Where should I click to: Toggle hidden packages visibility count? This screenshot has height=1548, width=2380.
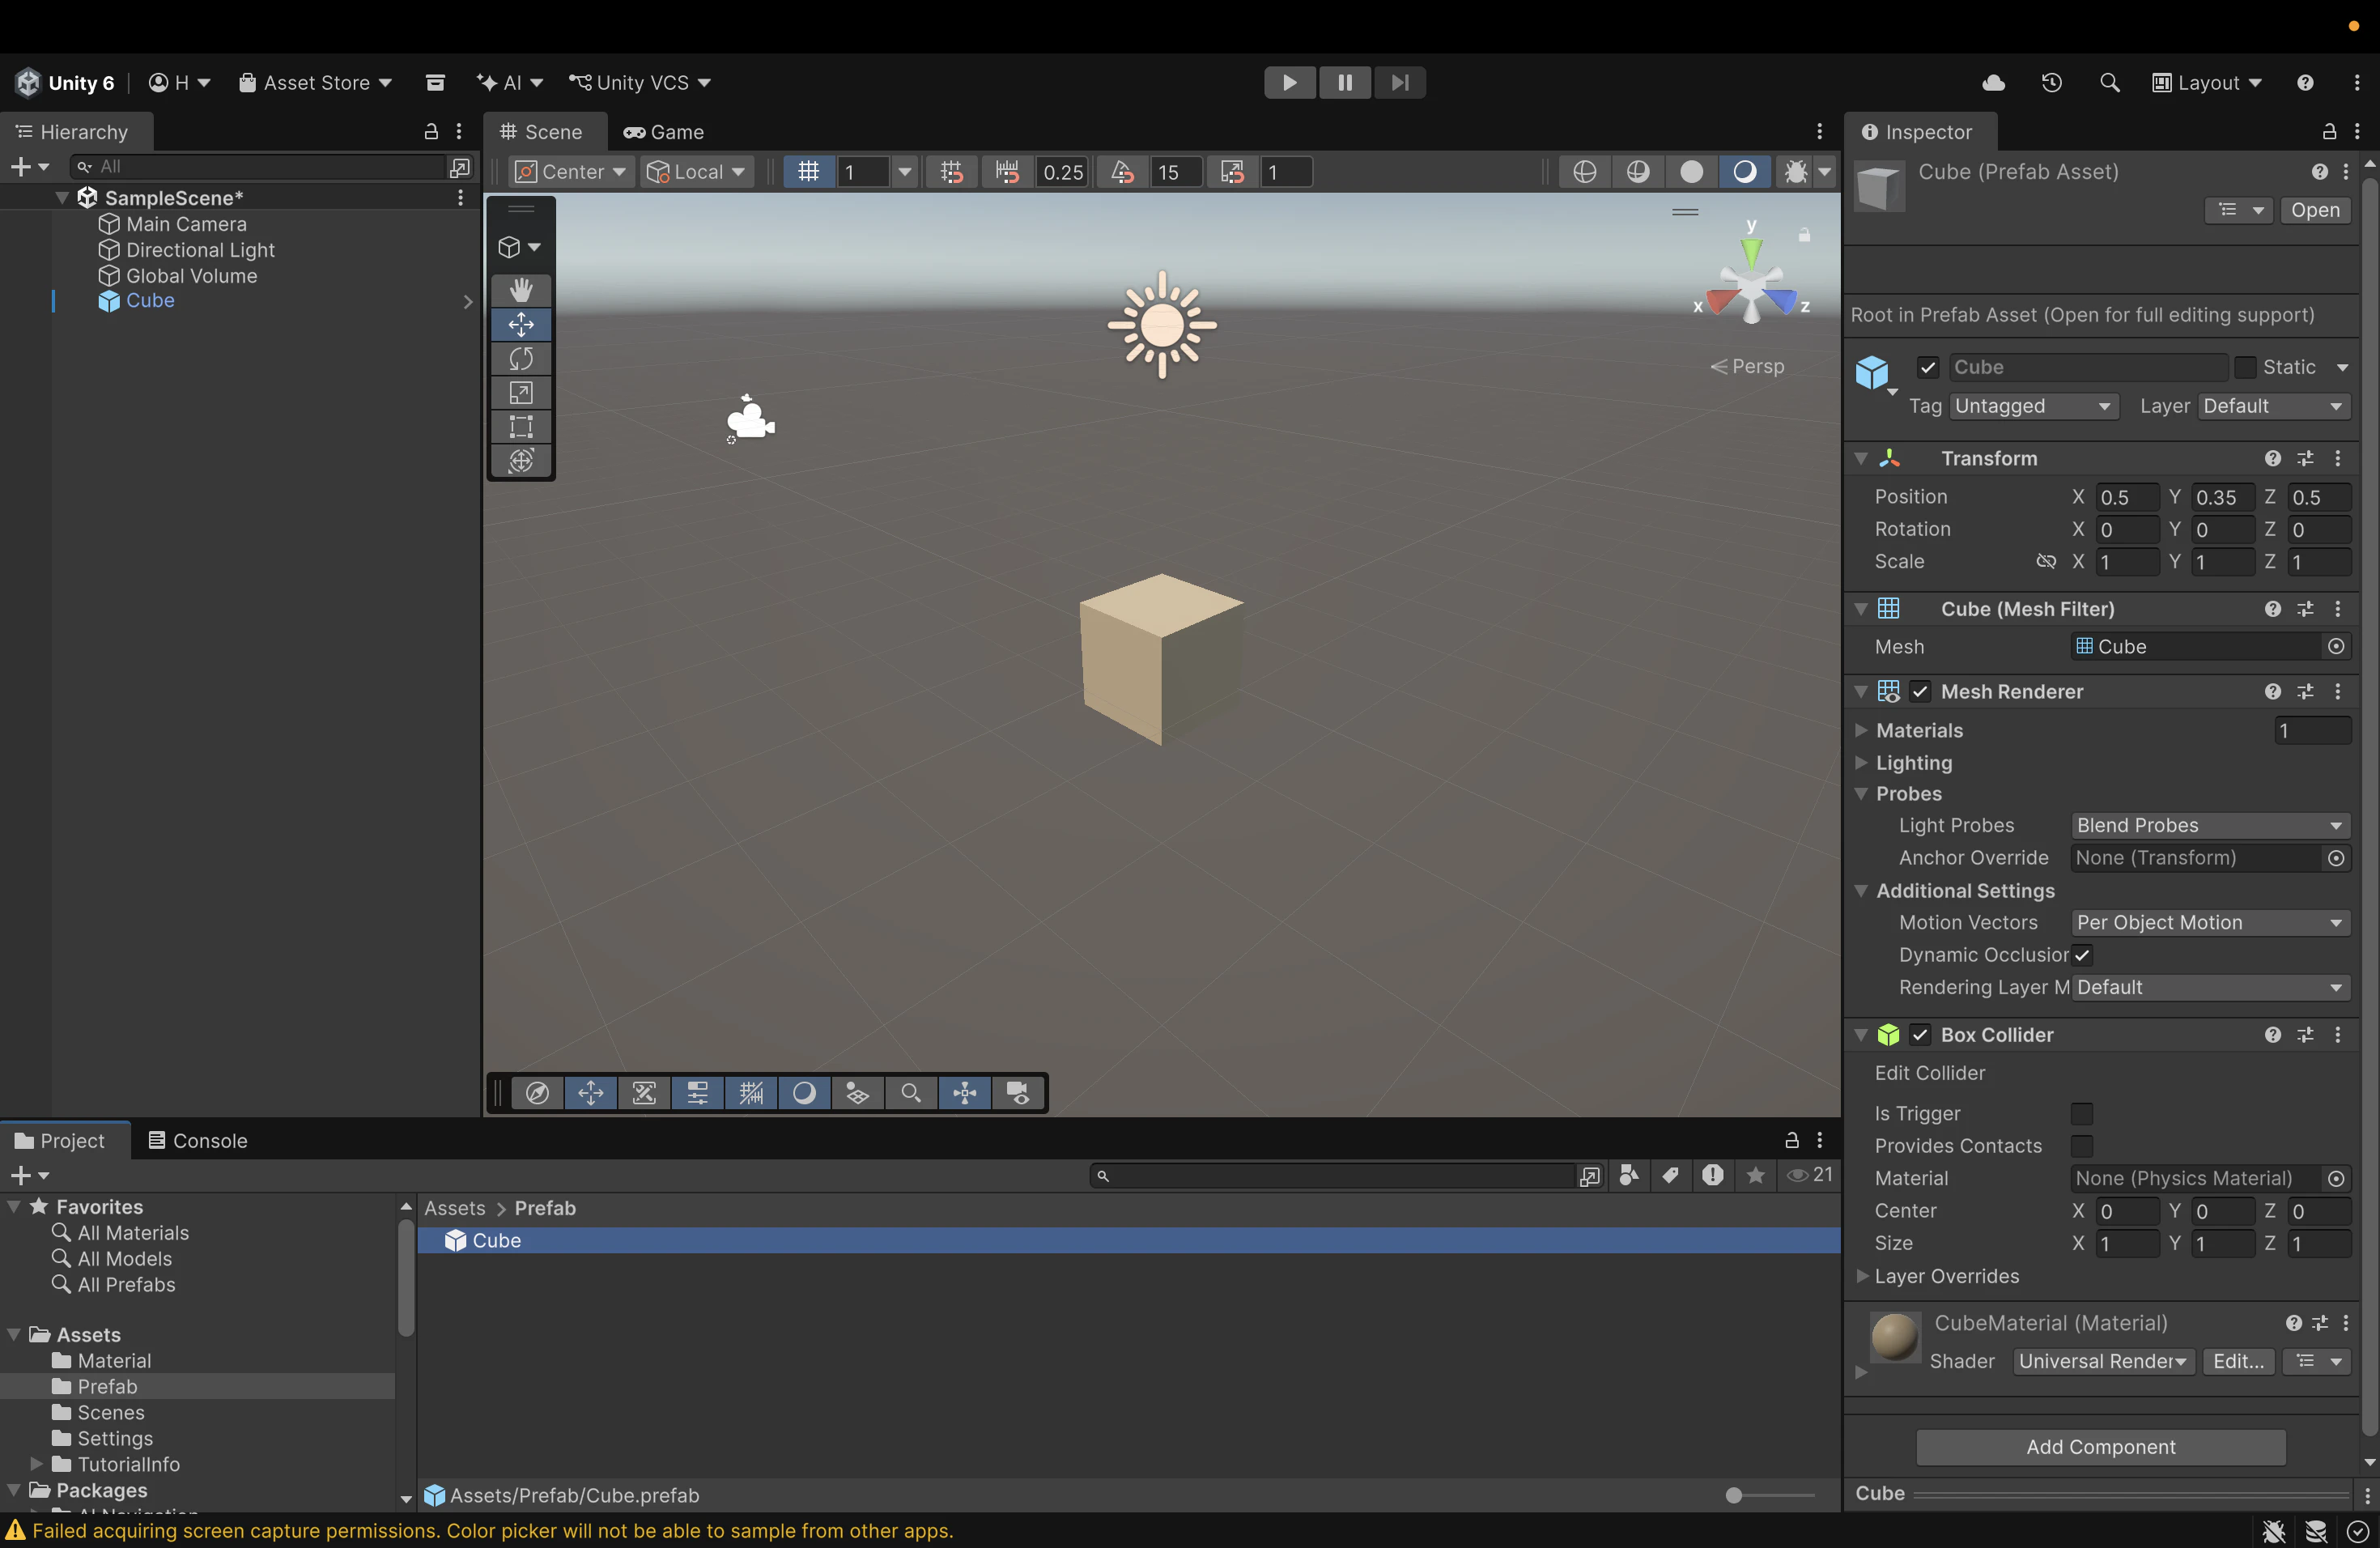click(x=1810, y=1175)
